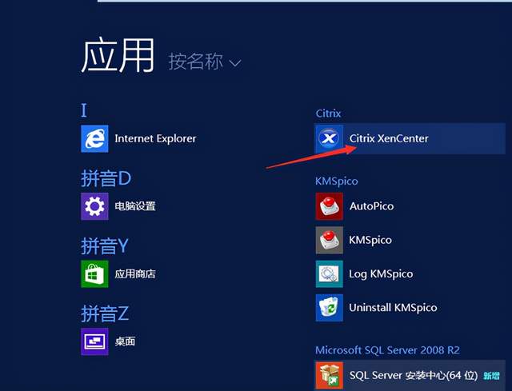Screen dimensions: 512x391
Task: Open the 按名称 sort dropdown
Action: tap(205, 62)
